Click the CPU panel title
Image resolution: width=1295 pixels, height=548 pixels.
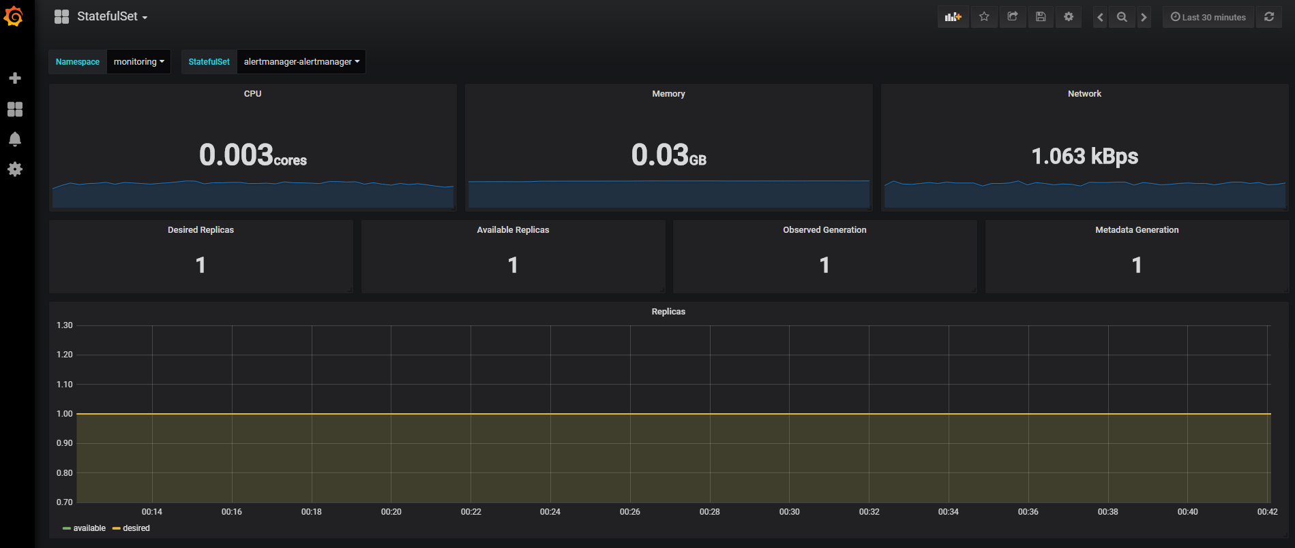coord(253,94)
